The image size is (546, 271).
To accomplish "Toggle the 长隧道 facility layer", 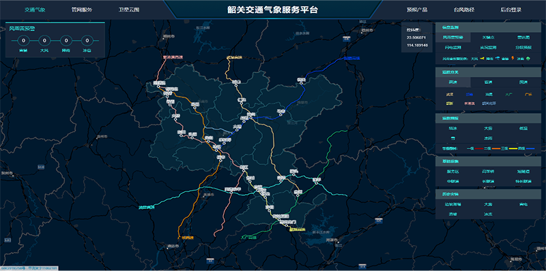I will click(x=488, y=181).
